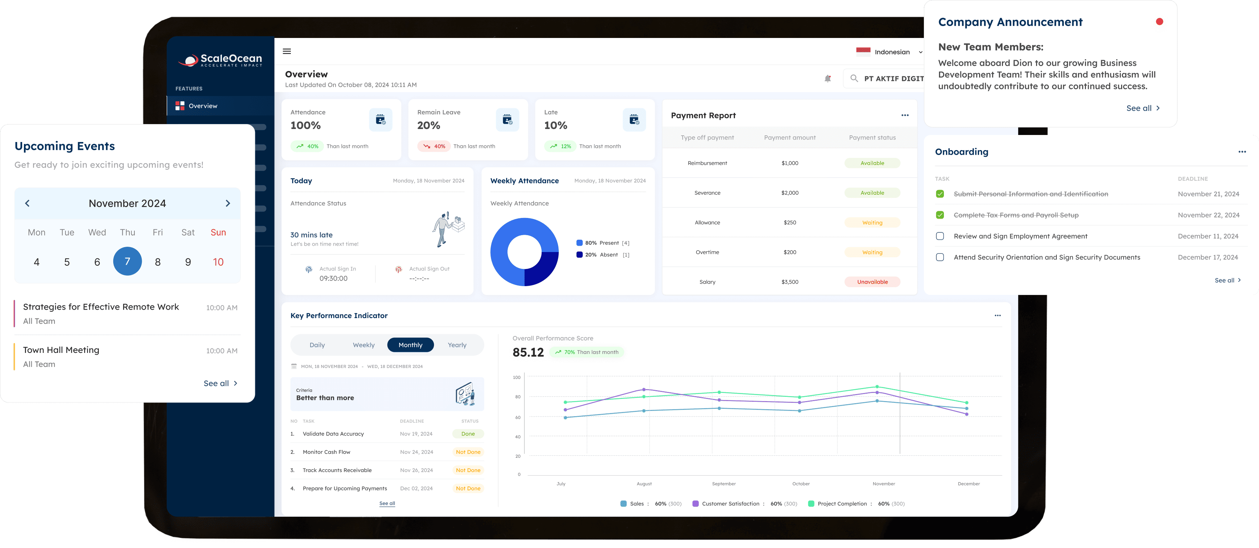Open the Indonesian language dropdown
This screenshot has width=1259, height=548.
pyautogui.click(x=893, y=52)
